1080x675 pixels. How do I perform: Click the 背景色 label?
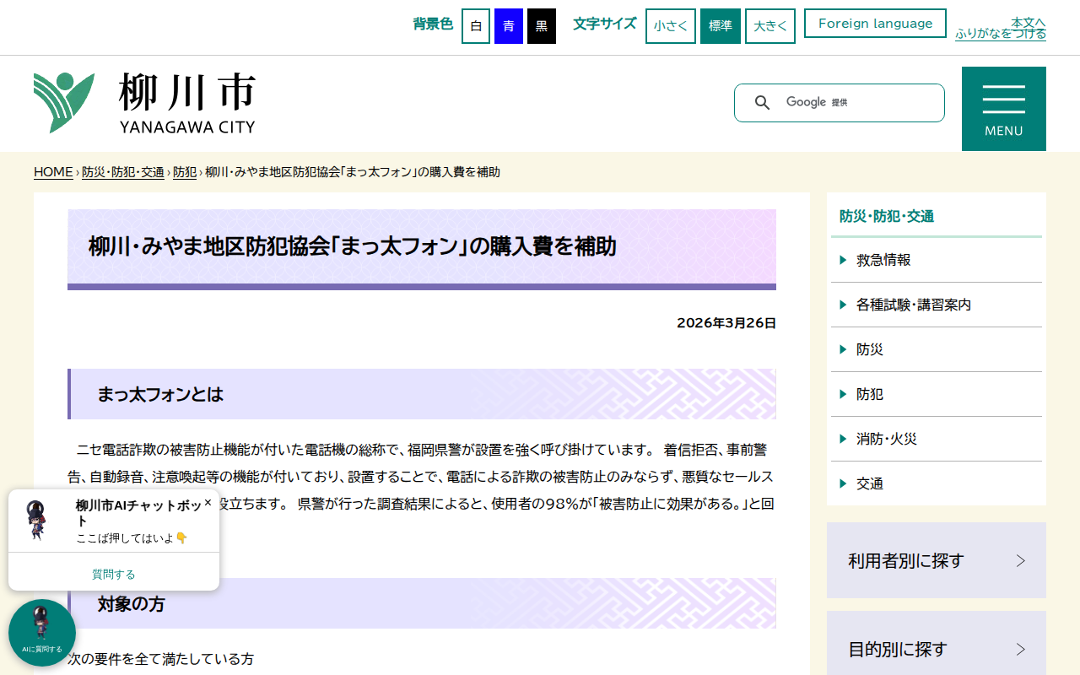pyautogui.click(x=433, y=24)
